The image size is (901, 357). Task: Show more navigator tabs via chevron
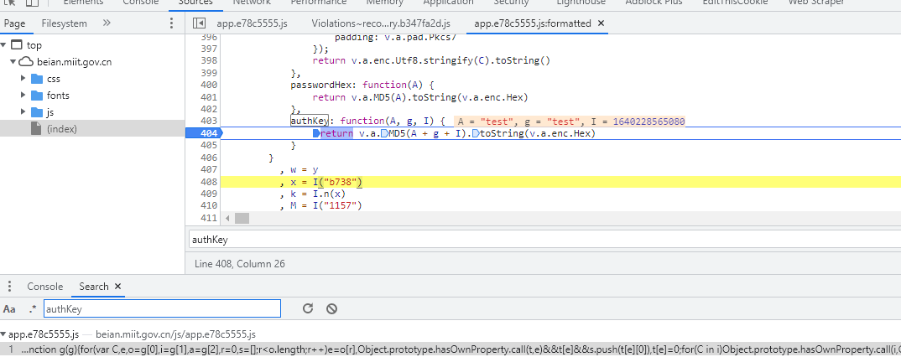pyautogui.click(x=107, y=23)
